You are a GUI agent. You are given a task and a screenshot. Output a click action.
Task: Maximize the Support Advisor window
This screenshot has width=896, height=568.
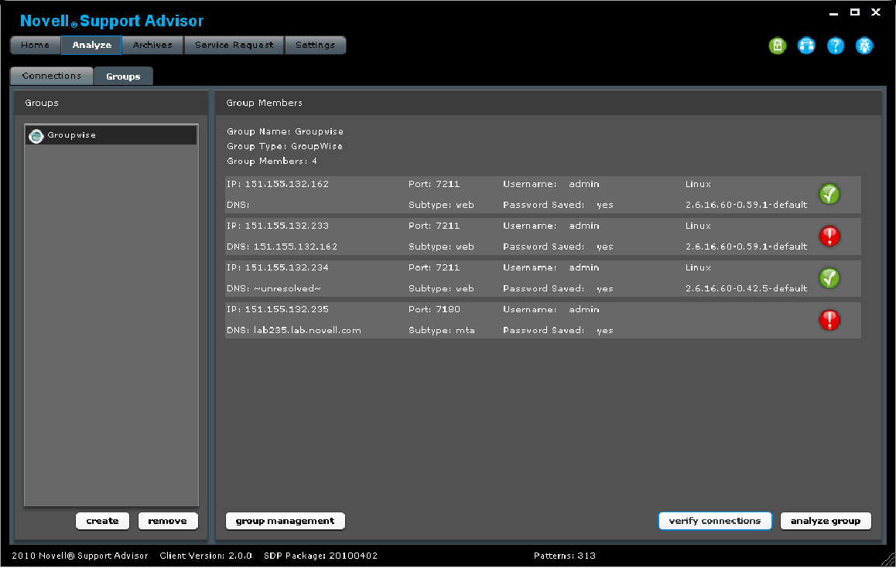click(x=855, y=12)
